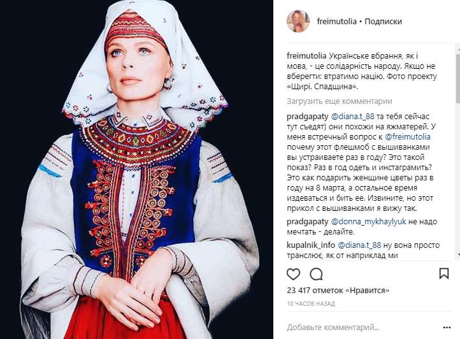
Task: Click the post photo of woman
Action: pyautogui.click(x=136, y=169)
